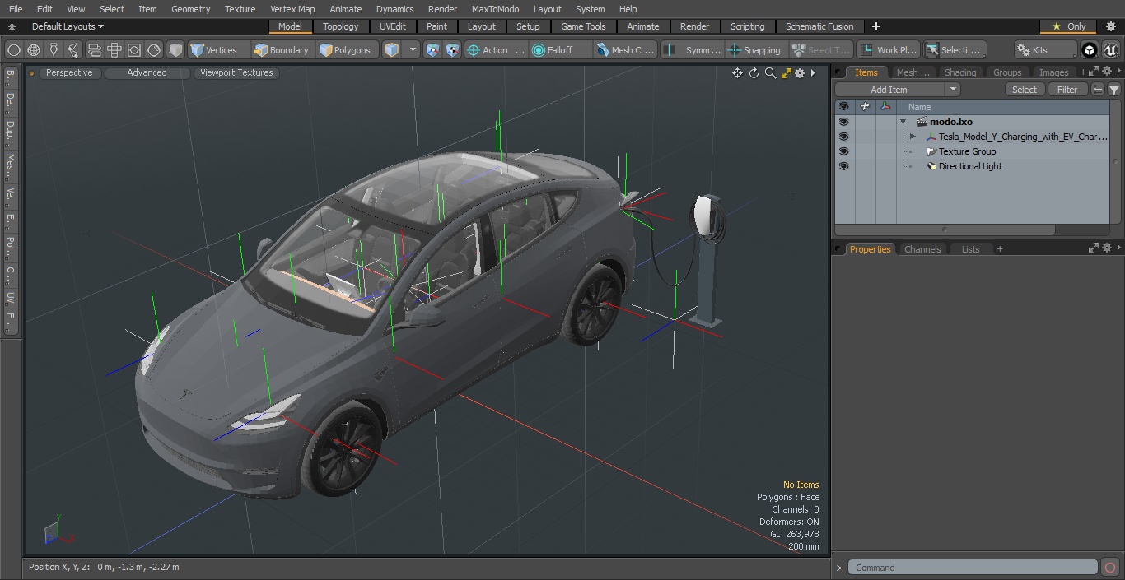Viewport: 1125px width, 580px height.
Task: Click the Viewport Textures button
Action: (x=236, y=72)
